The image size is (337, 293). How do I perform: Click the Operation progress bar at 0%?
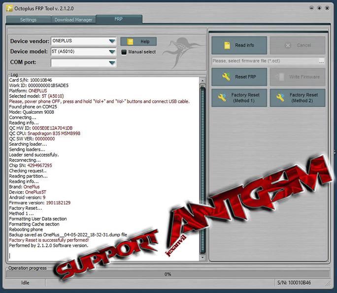coord(168,274)
